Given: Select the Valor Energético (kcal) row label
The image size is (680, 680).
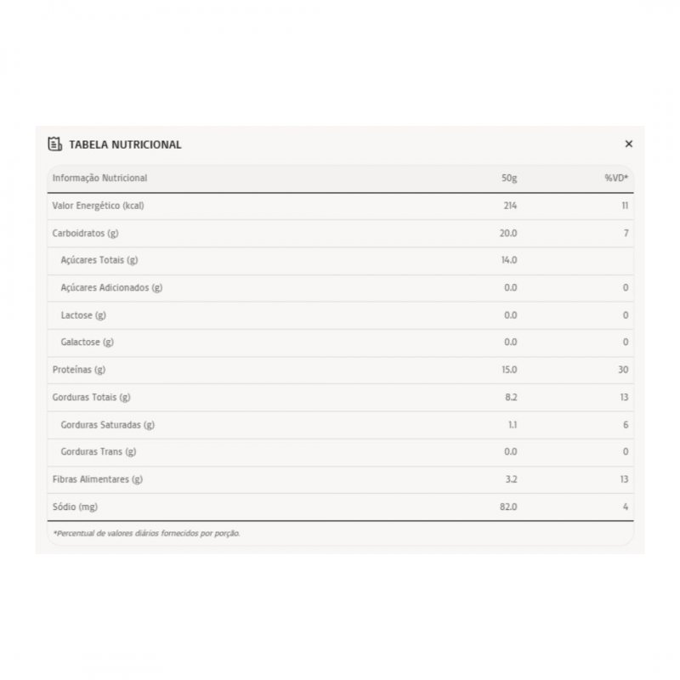Looking at the screenshot, I should 95,206.
